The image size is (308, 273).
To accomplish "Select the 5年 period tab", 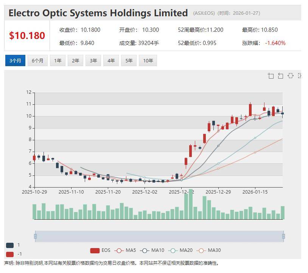I will click(129, 60).
